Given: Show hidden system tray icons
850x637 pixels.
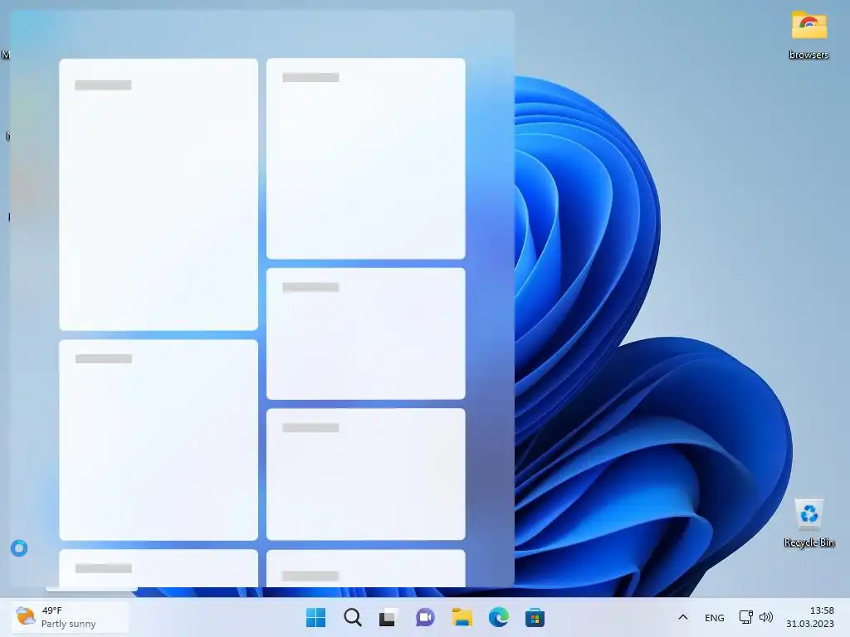Looking at the screenshot, I should tap(683, 617).
